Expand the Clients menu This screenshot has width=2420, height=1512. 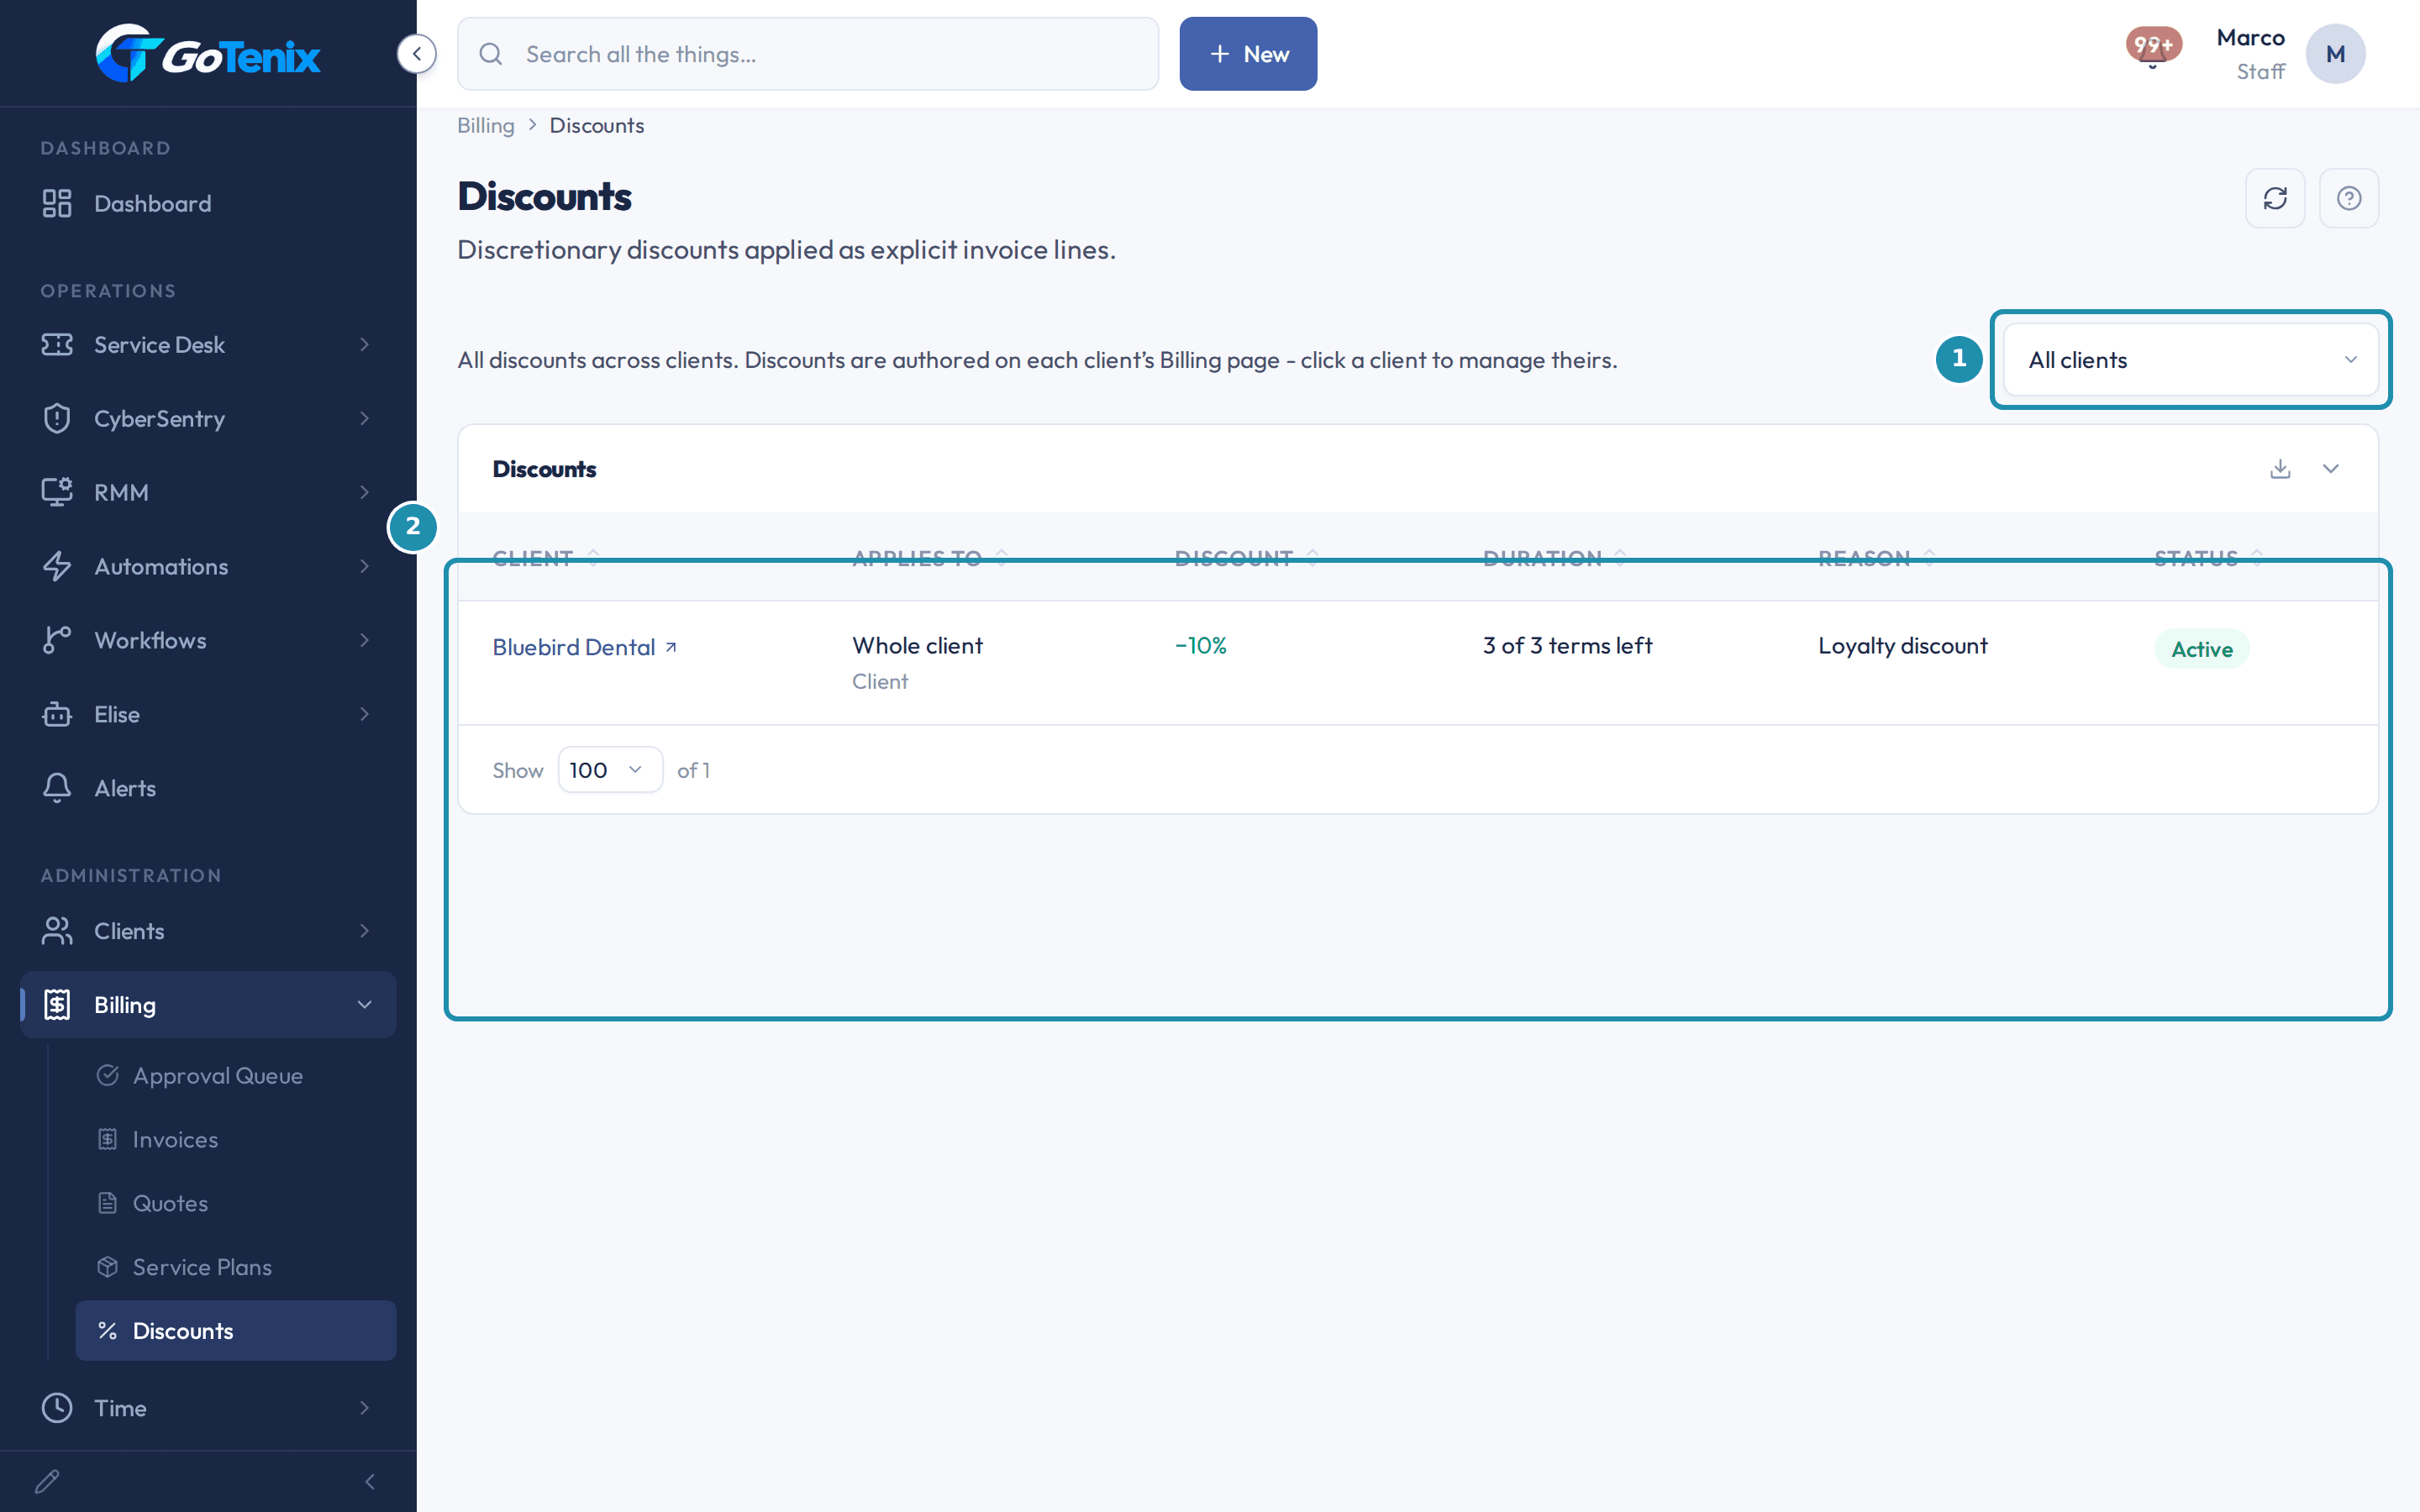click(x=208, y=931)
